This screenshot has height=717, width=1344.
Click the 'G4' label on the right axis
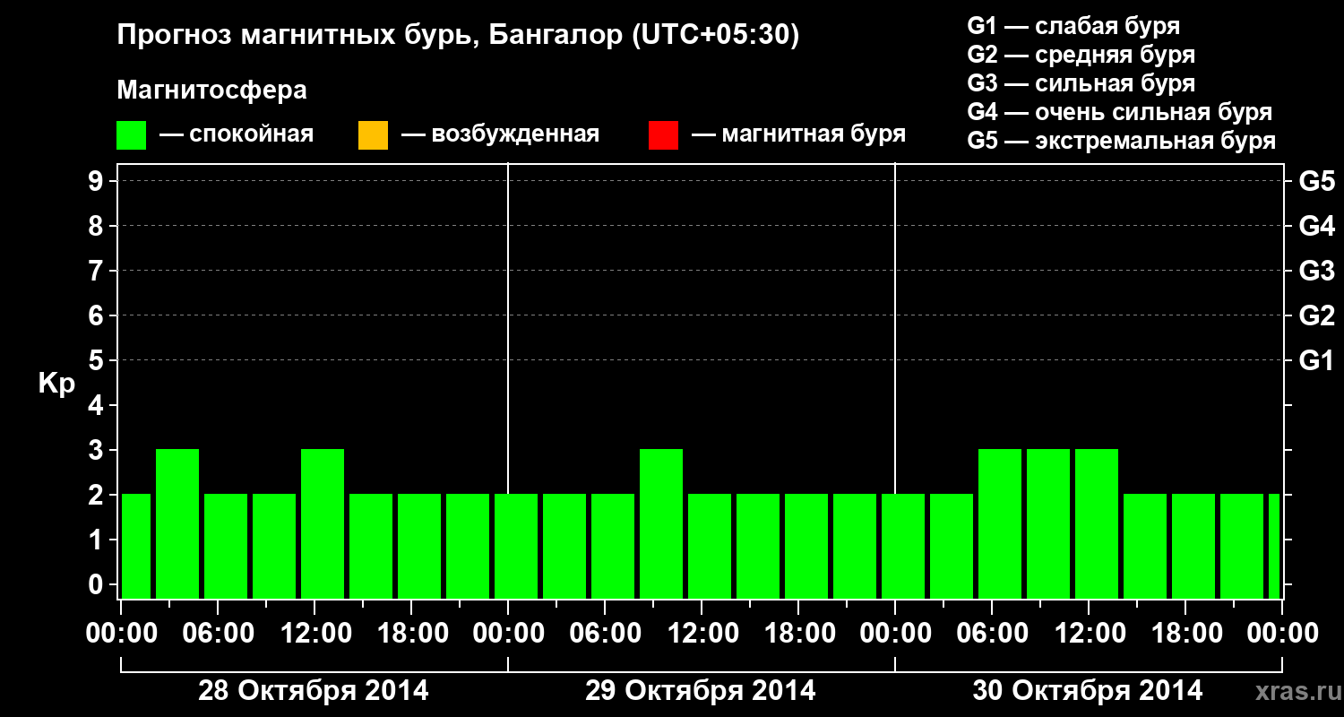[x=1316, y=227]
